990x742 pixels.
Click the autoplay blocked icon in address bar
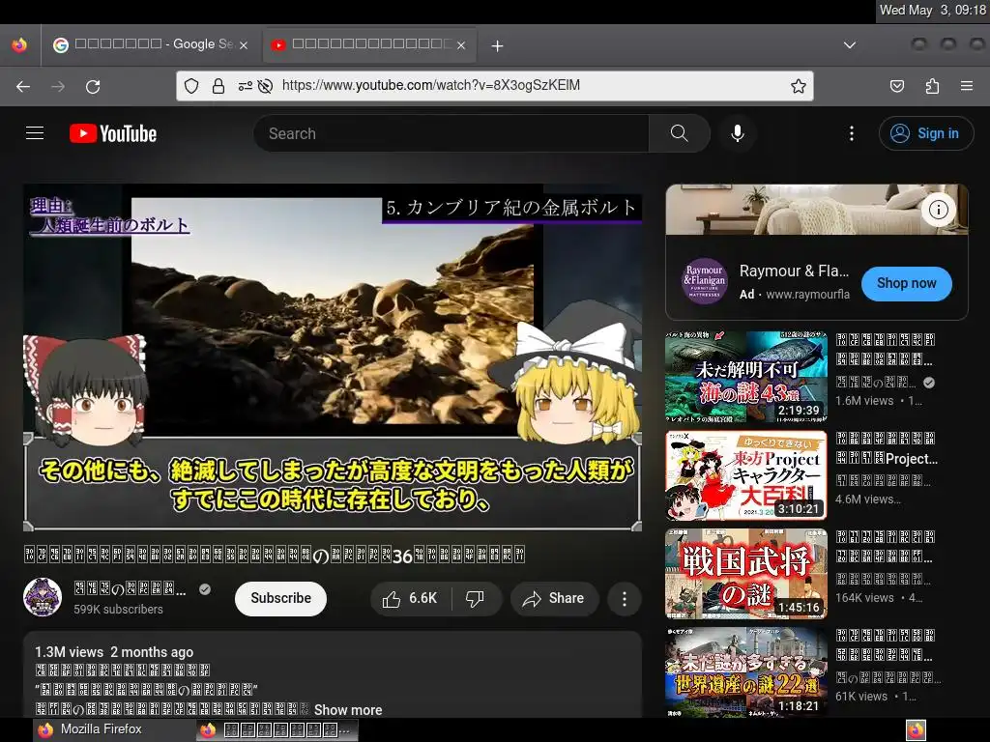pyautogui.click(x=265, y=86)
